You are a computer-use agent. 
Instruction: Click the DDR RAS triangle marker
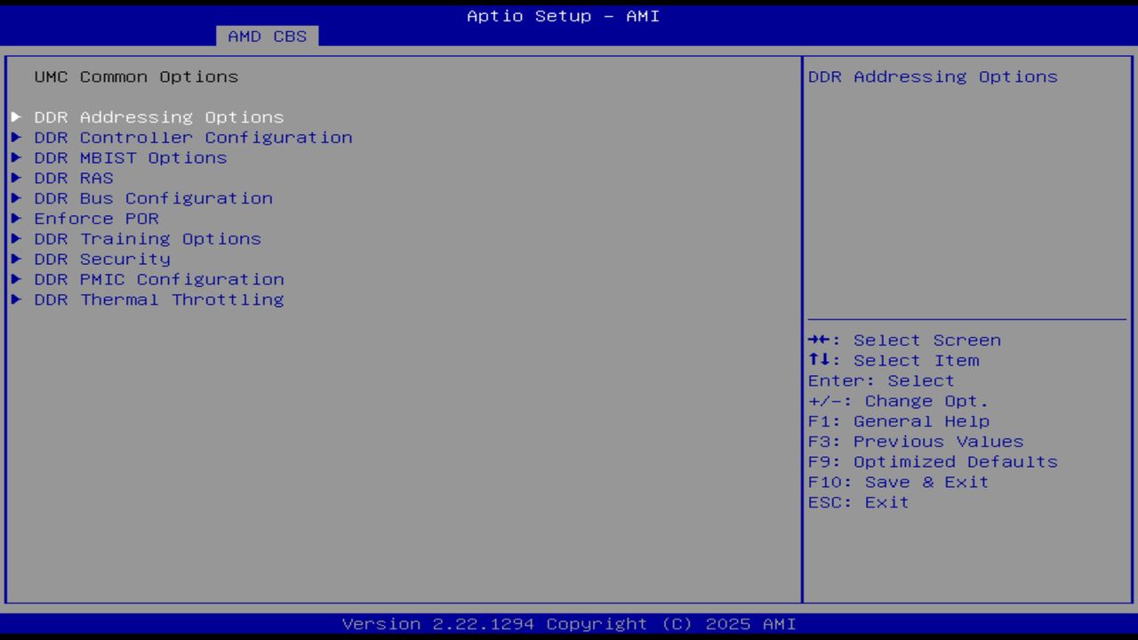[x=17, y=178]
